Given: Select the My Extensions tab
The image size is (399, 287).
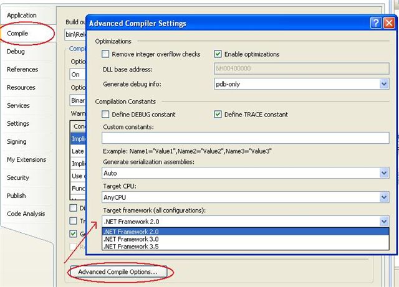Looking at the screenshot, I should point(26,159).
